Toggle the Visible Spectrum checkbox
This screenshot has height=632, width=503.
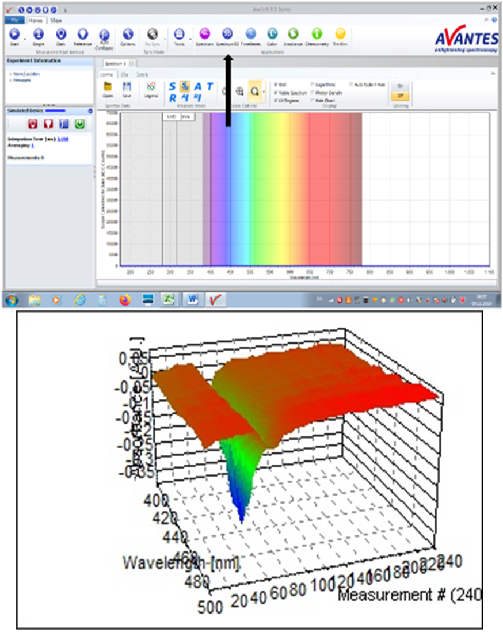coord(275,93)
